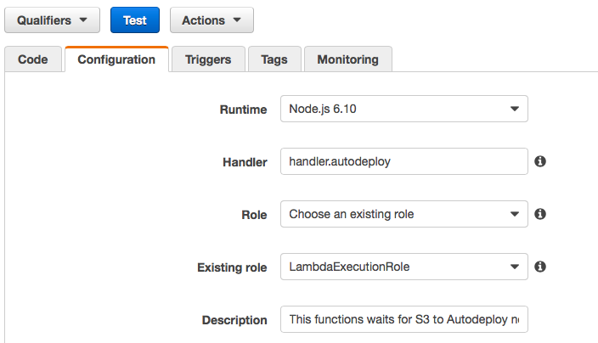Image resolution: width=598 pixels, height=343 pixels.
Task: View the Monitoring tab
Action: [347, 59]
